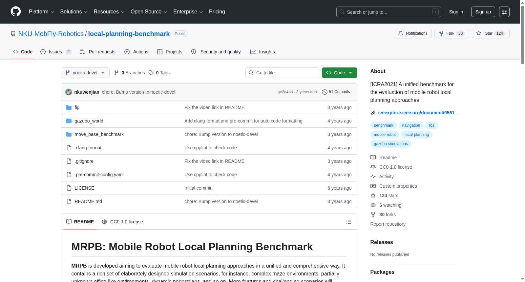Select the README.md file icon
The height and width of the screenshot is (282, 525).
[x=69, y=201]
